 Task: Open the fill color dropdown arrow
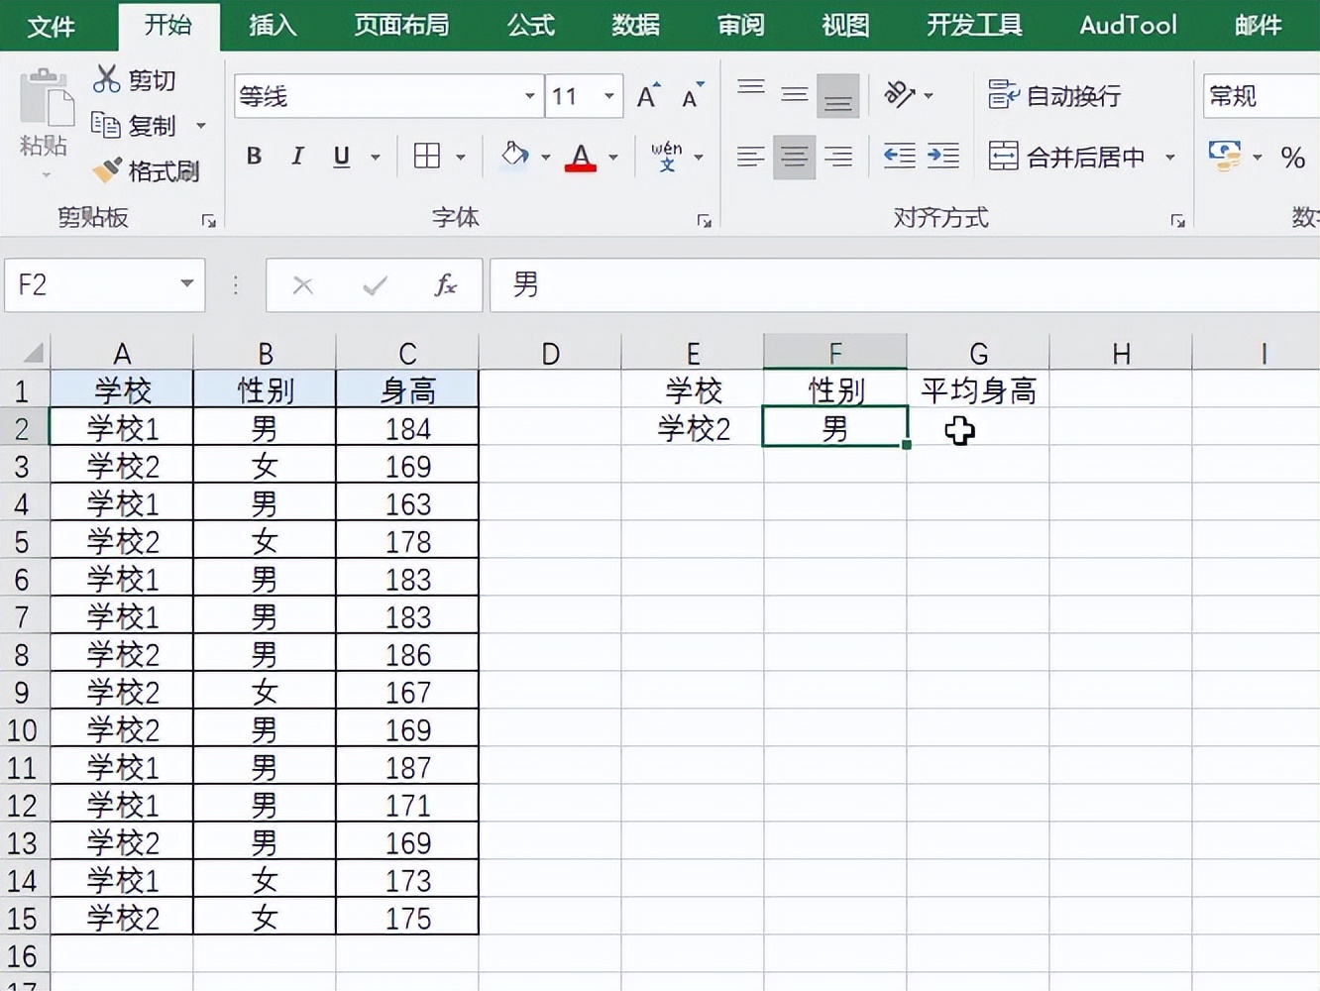click(x=545, y=157)
